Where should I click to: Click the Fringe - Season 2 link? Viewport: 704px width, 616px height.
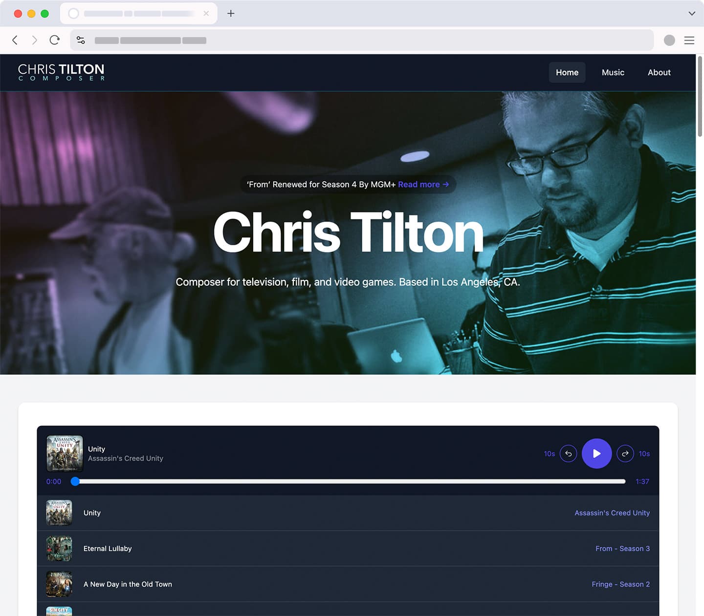(x=620, y=584)
